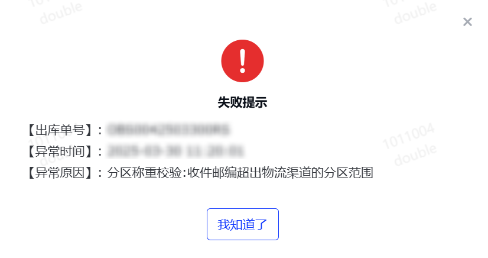Click the blurred outbound order number value
This screenshot has width=488, height=258.
point(168,130)
